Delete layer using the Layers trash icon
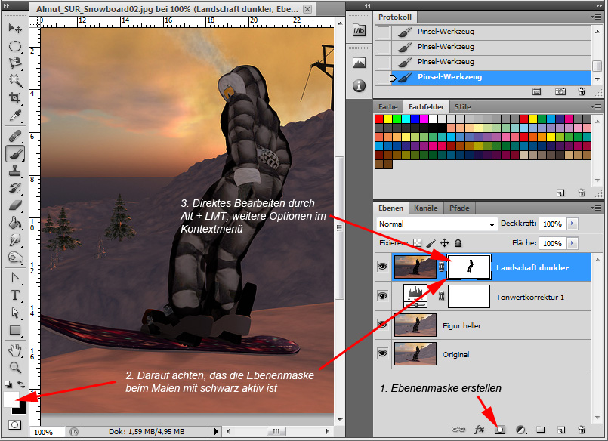This screenshot has height=441, width=608. 582,430
